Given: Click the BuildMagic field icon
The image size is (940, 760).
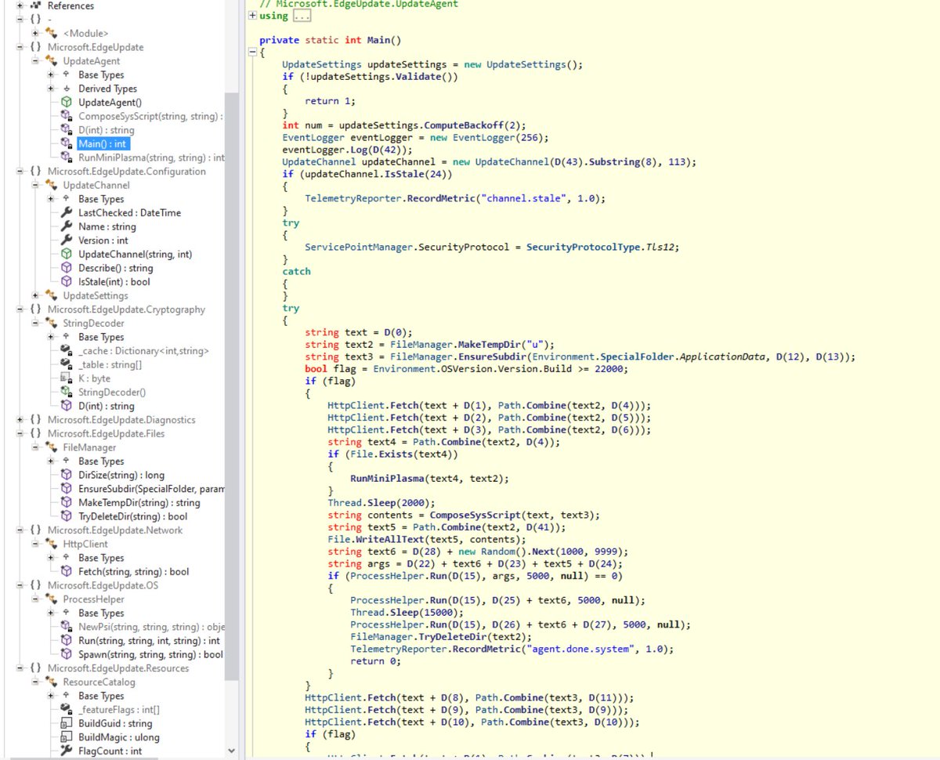Looking at the screenshot, I should pyautogui.click(x=67, y=737).
